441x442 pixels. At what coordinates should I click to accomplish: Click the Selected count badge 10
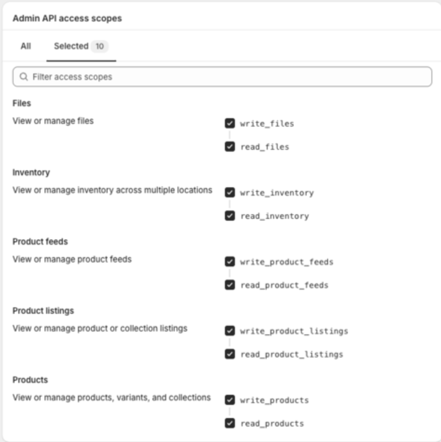[99, 47]
